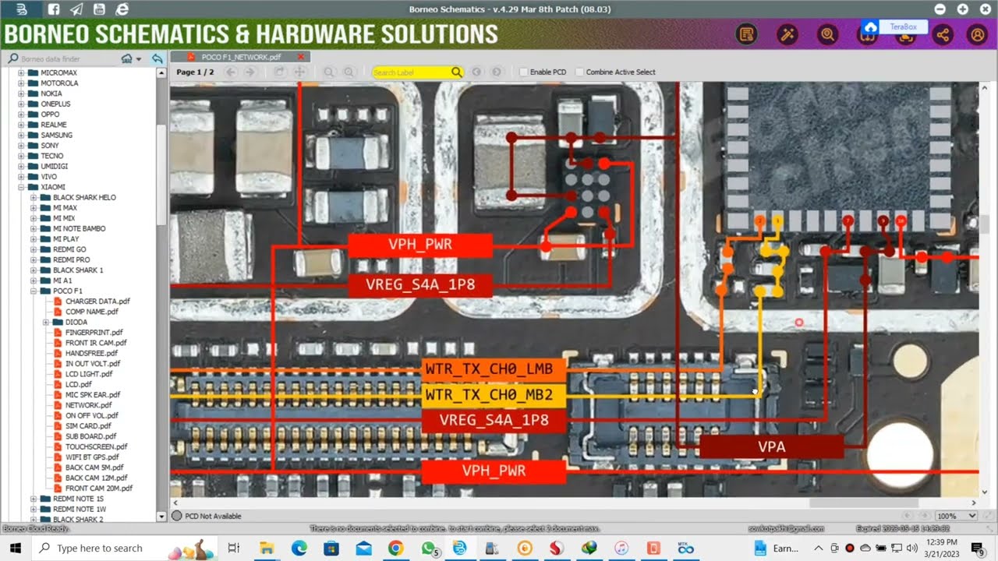Image resolution: width=998 pixels, height=561 pixels.
Task: Click the Borneo logo icon at top-left
Action: pos(22,9)
